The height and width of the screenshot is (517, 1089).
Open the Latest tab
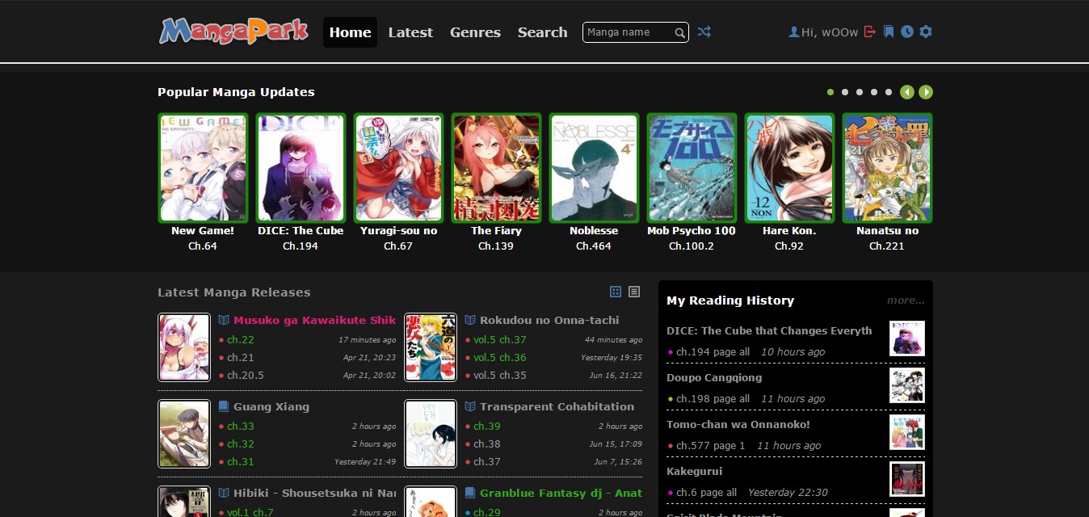(410, 32)
